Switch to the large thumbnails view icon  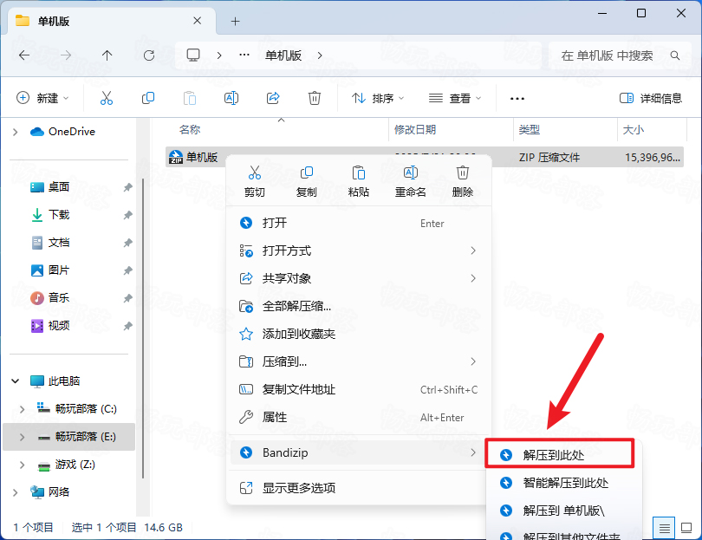[686, 529]
